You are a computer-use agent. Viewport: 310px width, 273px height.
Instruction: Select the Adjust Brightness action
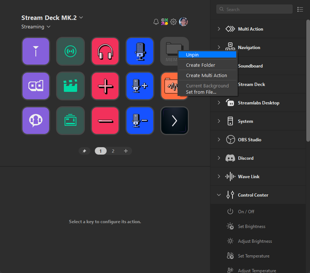[258, 241]
